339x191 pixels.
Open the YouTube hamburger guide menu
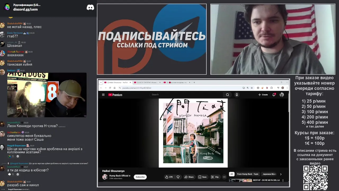[103, 95]
